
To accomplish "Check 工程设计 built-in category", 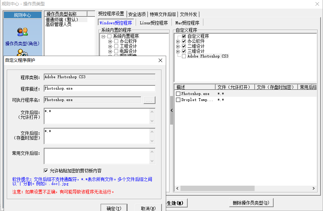I will pos(116,46).
